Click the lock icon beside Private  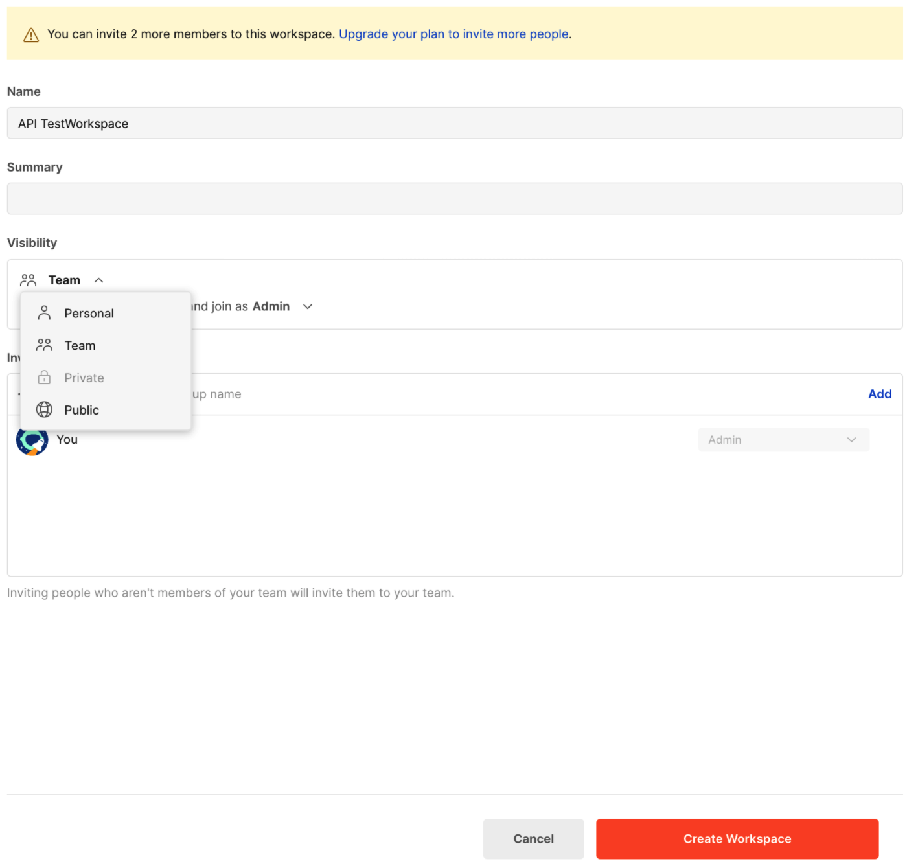[x=44, y=378]
